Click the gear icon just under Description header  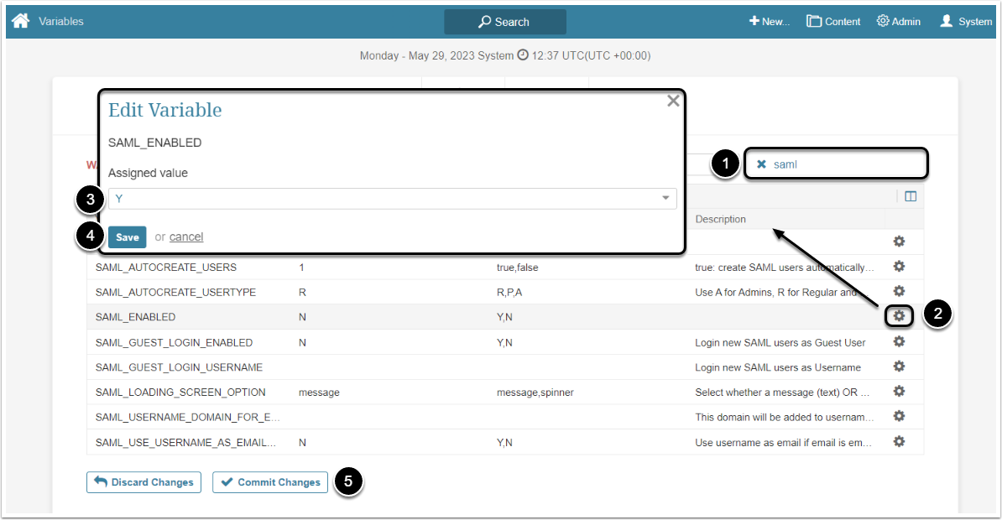[x=899, y=242]
